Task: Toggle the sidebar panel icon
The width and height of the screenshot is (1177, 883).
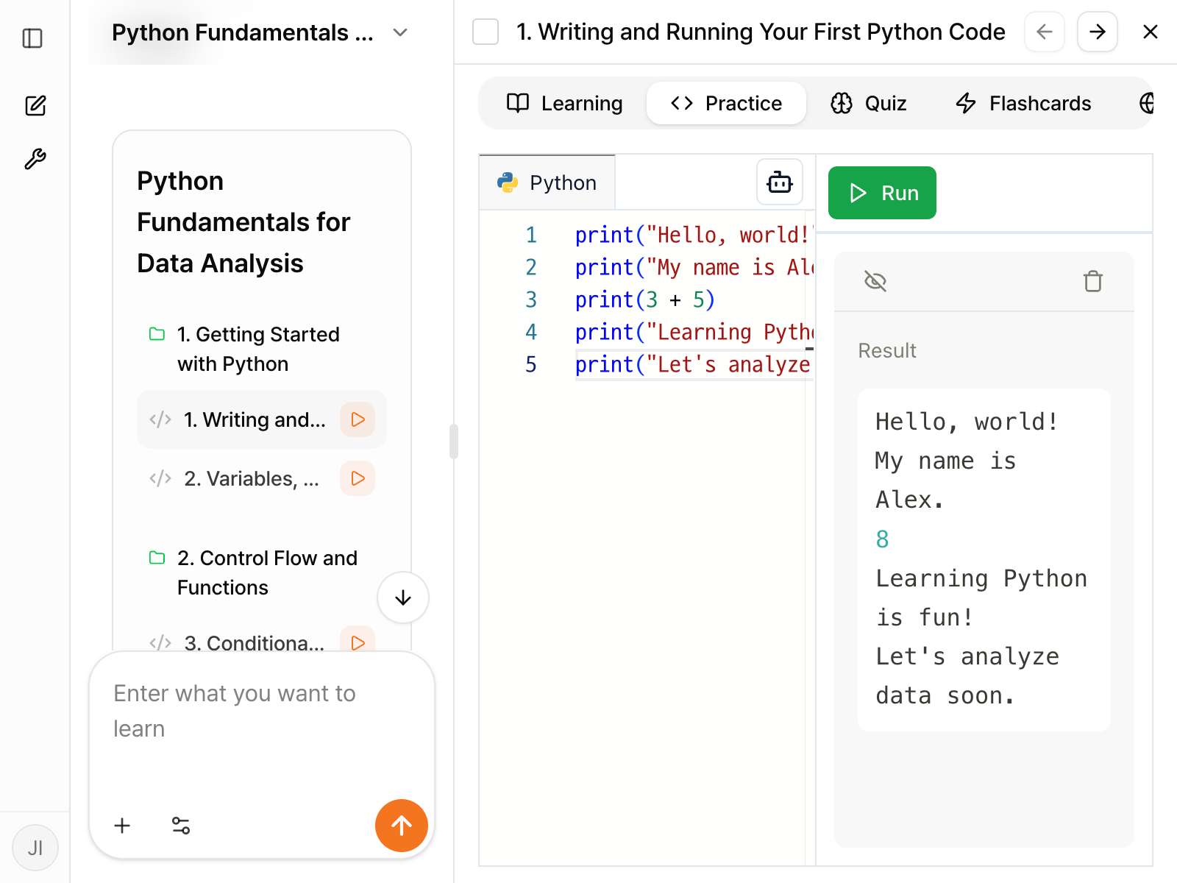Action: [33, 38]
